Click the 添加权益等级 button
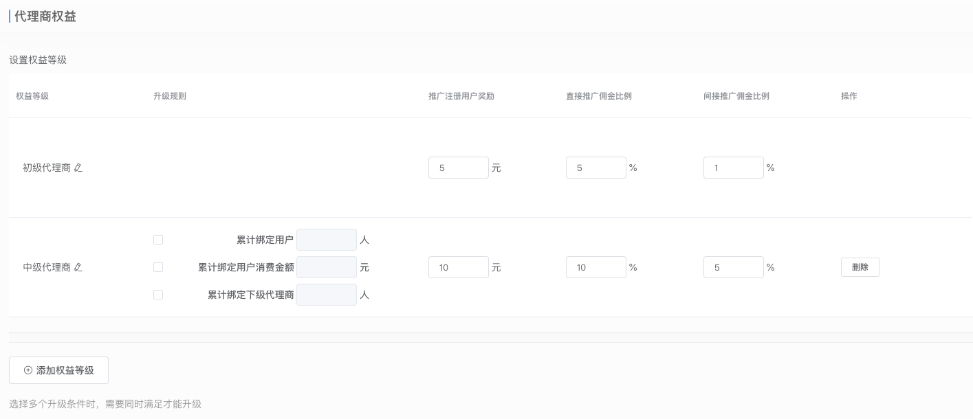973x419 pixels. (58, 370)
